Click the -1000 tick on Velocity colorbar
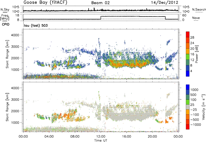The image size is (206, 142). pos(195,125)
